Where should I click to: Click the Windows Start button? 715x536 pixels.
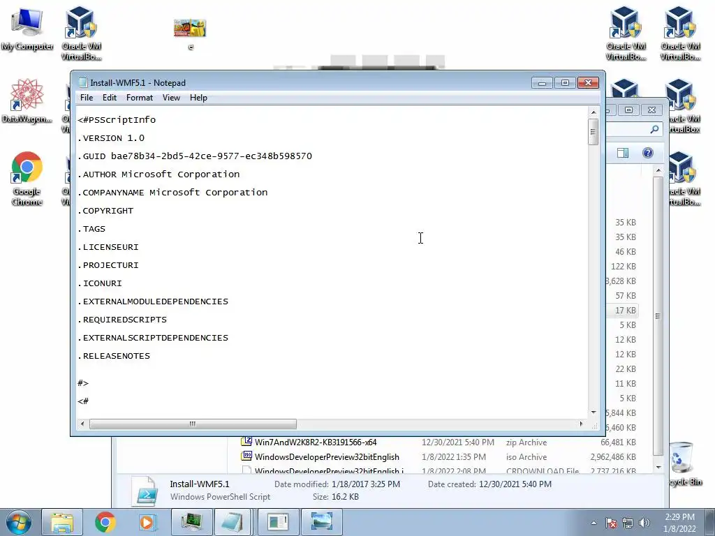coord(18,522)
